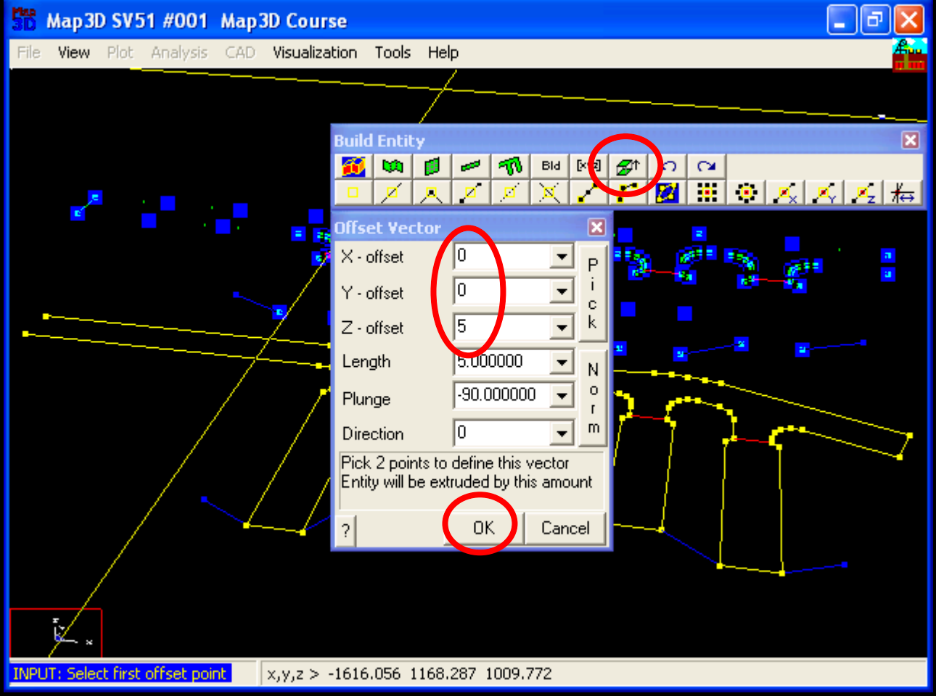Undo the last build action
Viewport: 936px width, 696px height.
coord(668,167)
